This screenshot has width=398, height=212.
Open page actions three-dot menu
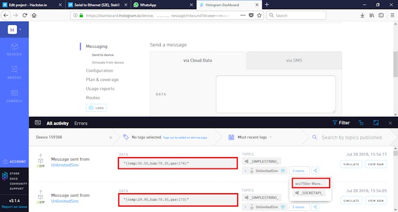coord(243,15)
